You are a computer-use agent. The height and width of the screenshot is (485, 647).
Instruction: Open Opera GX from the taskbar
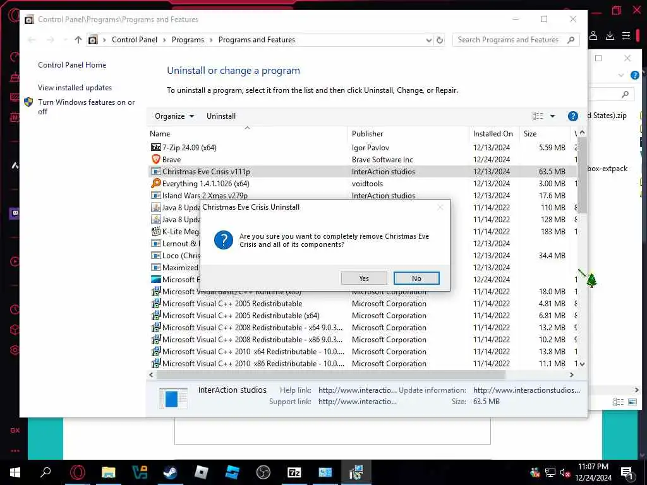(x=78, y=472)
